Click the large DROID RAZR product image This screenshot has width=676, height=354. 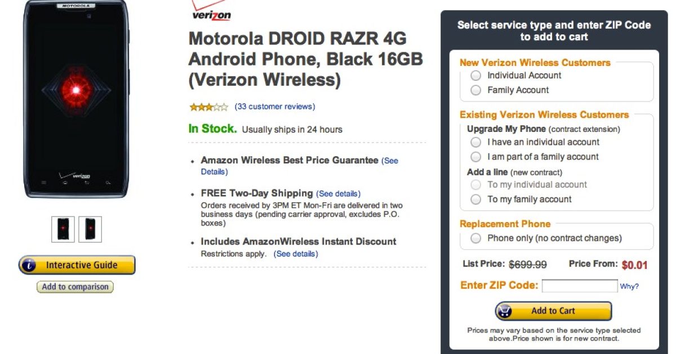coord(75,99)
